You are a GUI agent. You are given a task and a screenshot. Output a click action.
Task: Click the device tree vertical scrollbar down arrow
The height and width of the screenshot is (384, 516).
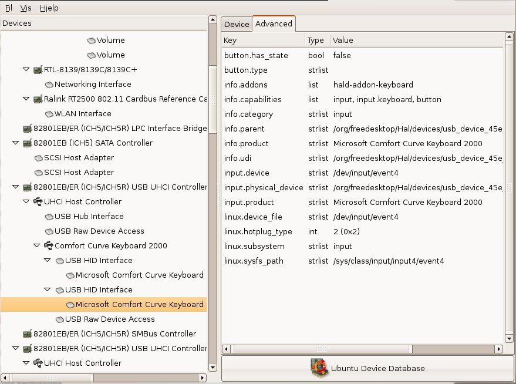(213, 368)
